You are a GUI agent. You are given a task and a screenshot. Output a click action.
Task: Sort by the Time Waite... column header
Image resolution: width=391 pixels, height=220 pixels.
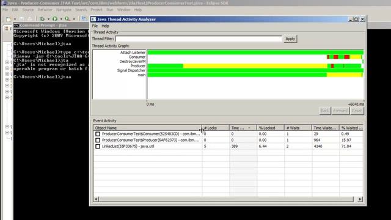[x=326, y=128]
